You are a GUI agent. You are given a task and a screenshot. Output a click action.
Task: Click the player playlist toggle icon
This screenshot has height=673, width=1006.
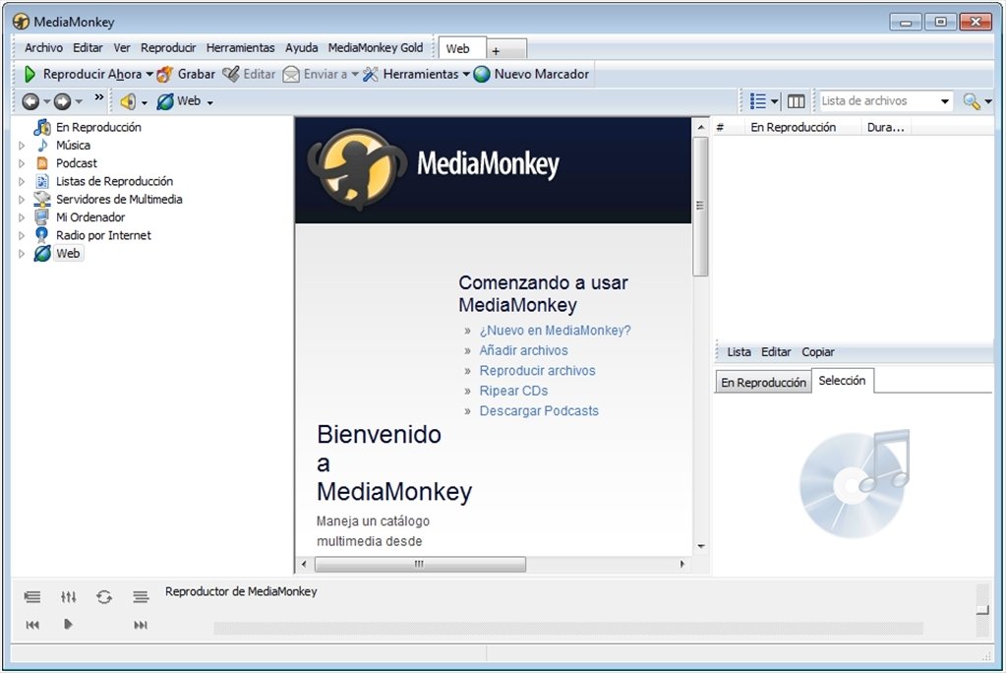32,597
